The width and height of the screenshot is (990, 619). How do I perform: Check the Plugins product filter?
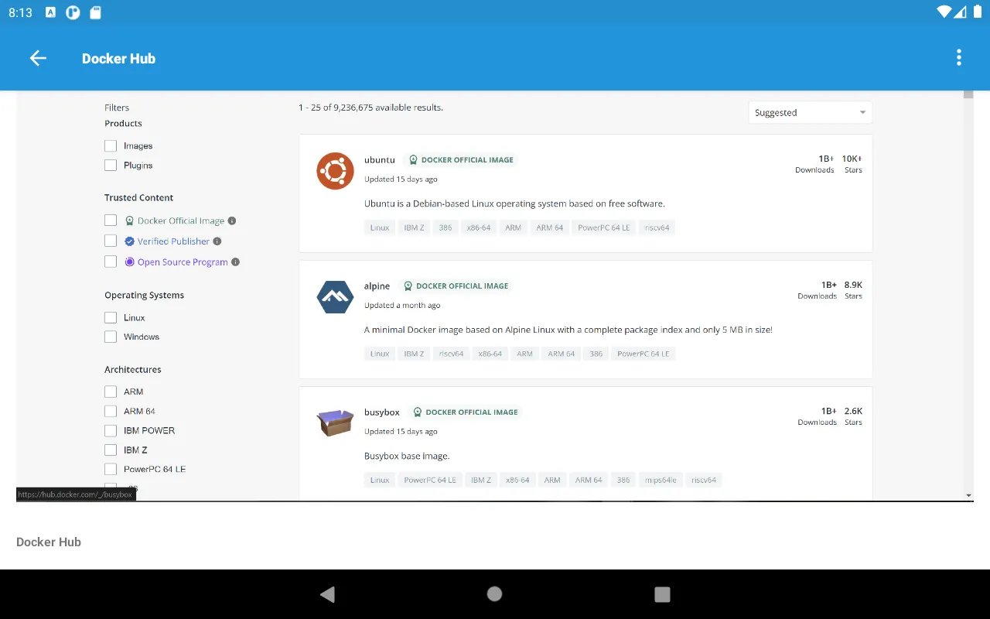(111, 165)
